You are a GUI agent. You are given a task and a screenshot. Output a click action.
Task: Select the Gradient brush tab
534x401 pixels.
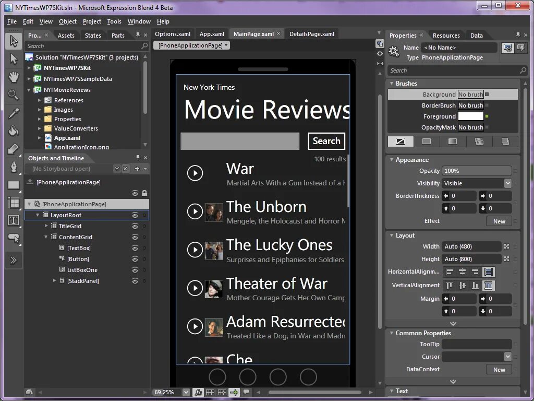453,141
